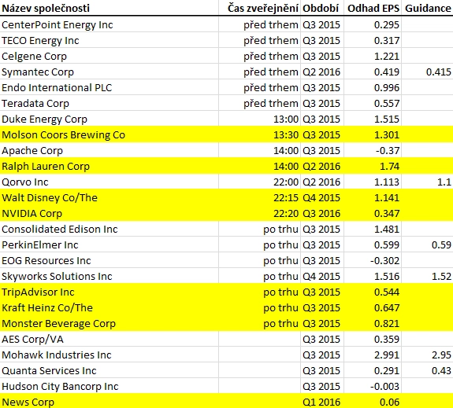The image size is (453, 408).
Task: Click the Walt Disney Co/The cell
Action: pyautogui.click(x=110, y=197)
